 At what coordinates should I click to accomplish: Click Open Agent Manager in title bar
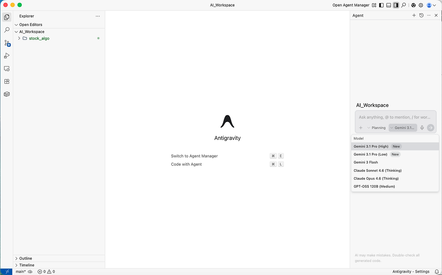pyautogui.click(x=351, y=5)
